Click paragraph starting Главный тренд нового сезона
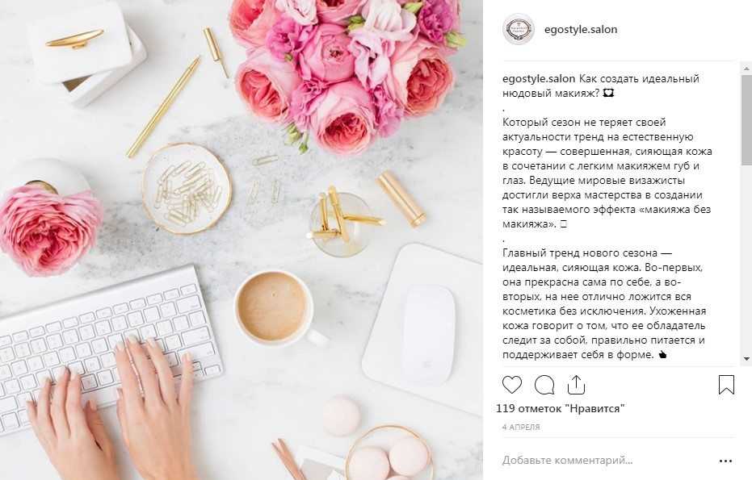 [604, 303]
